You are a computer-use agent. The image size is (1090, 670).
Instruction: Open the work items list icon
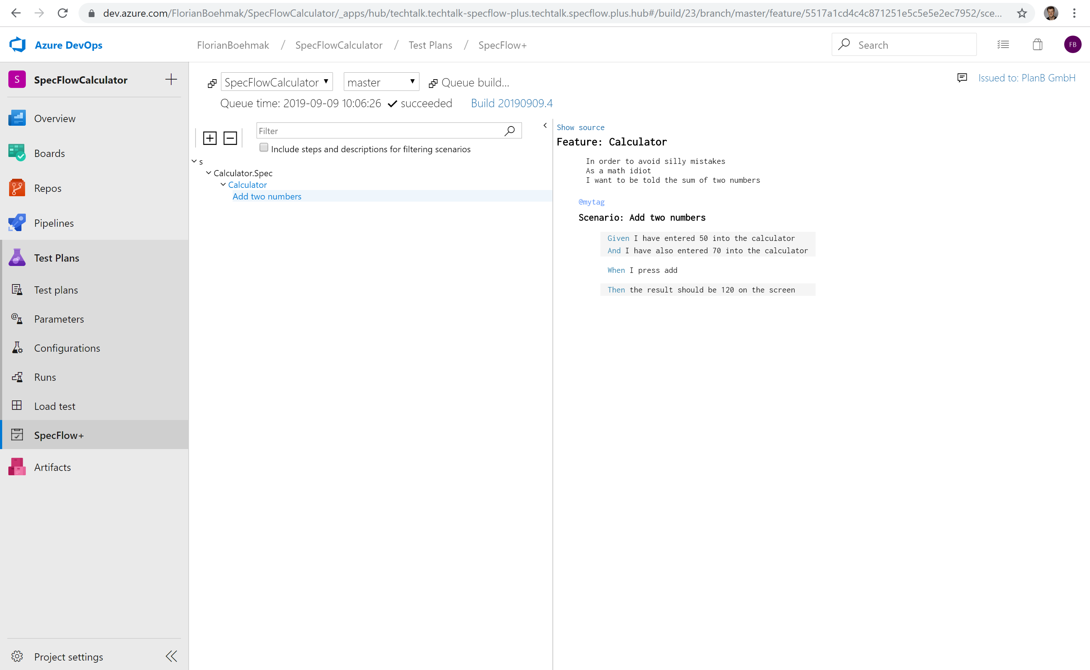point(1003,45)
